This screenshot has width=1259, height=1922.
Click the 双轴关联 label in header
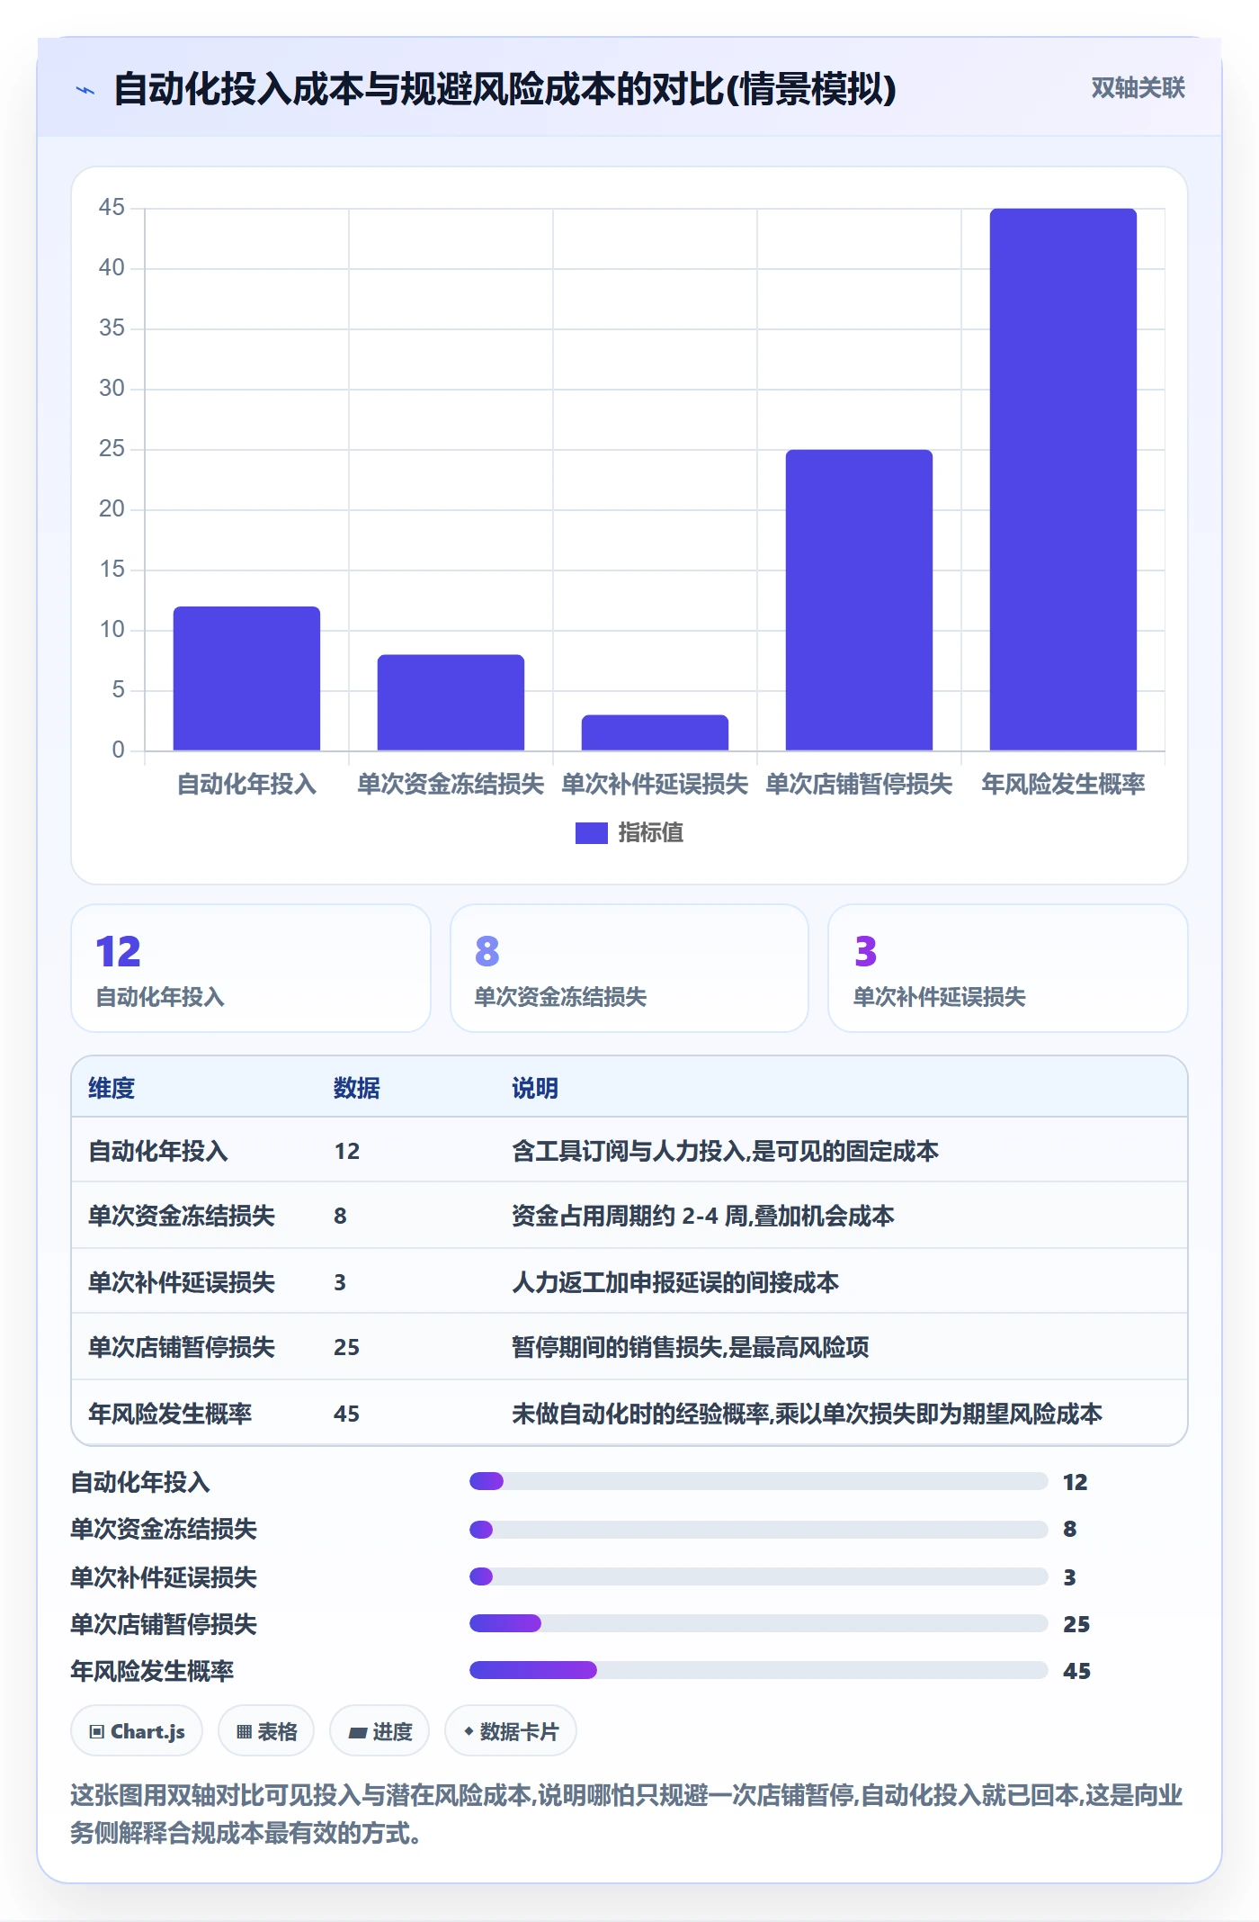[x=1138, y=88]
